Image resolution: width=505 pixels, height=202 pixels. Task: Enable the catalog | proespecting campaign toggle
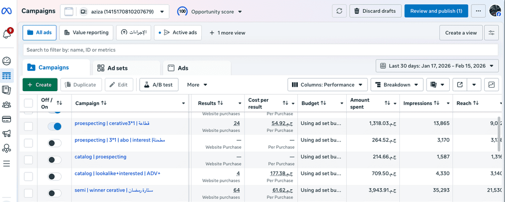55,160
